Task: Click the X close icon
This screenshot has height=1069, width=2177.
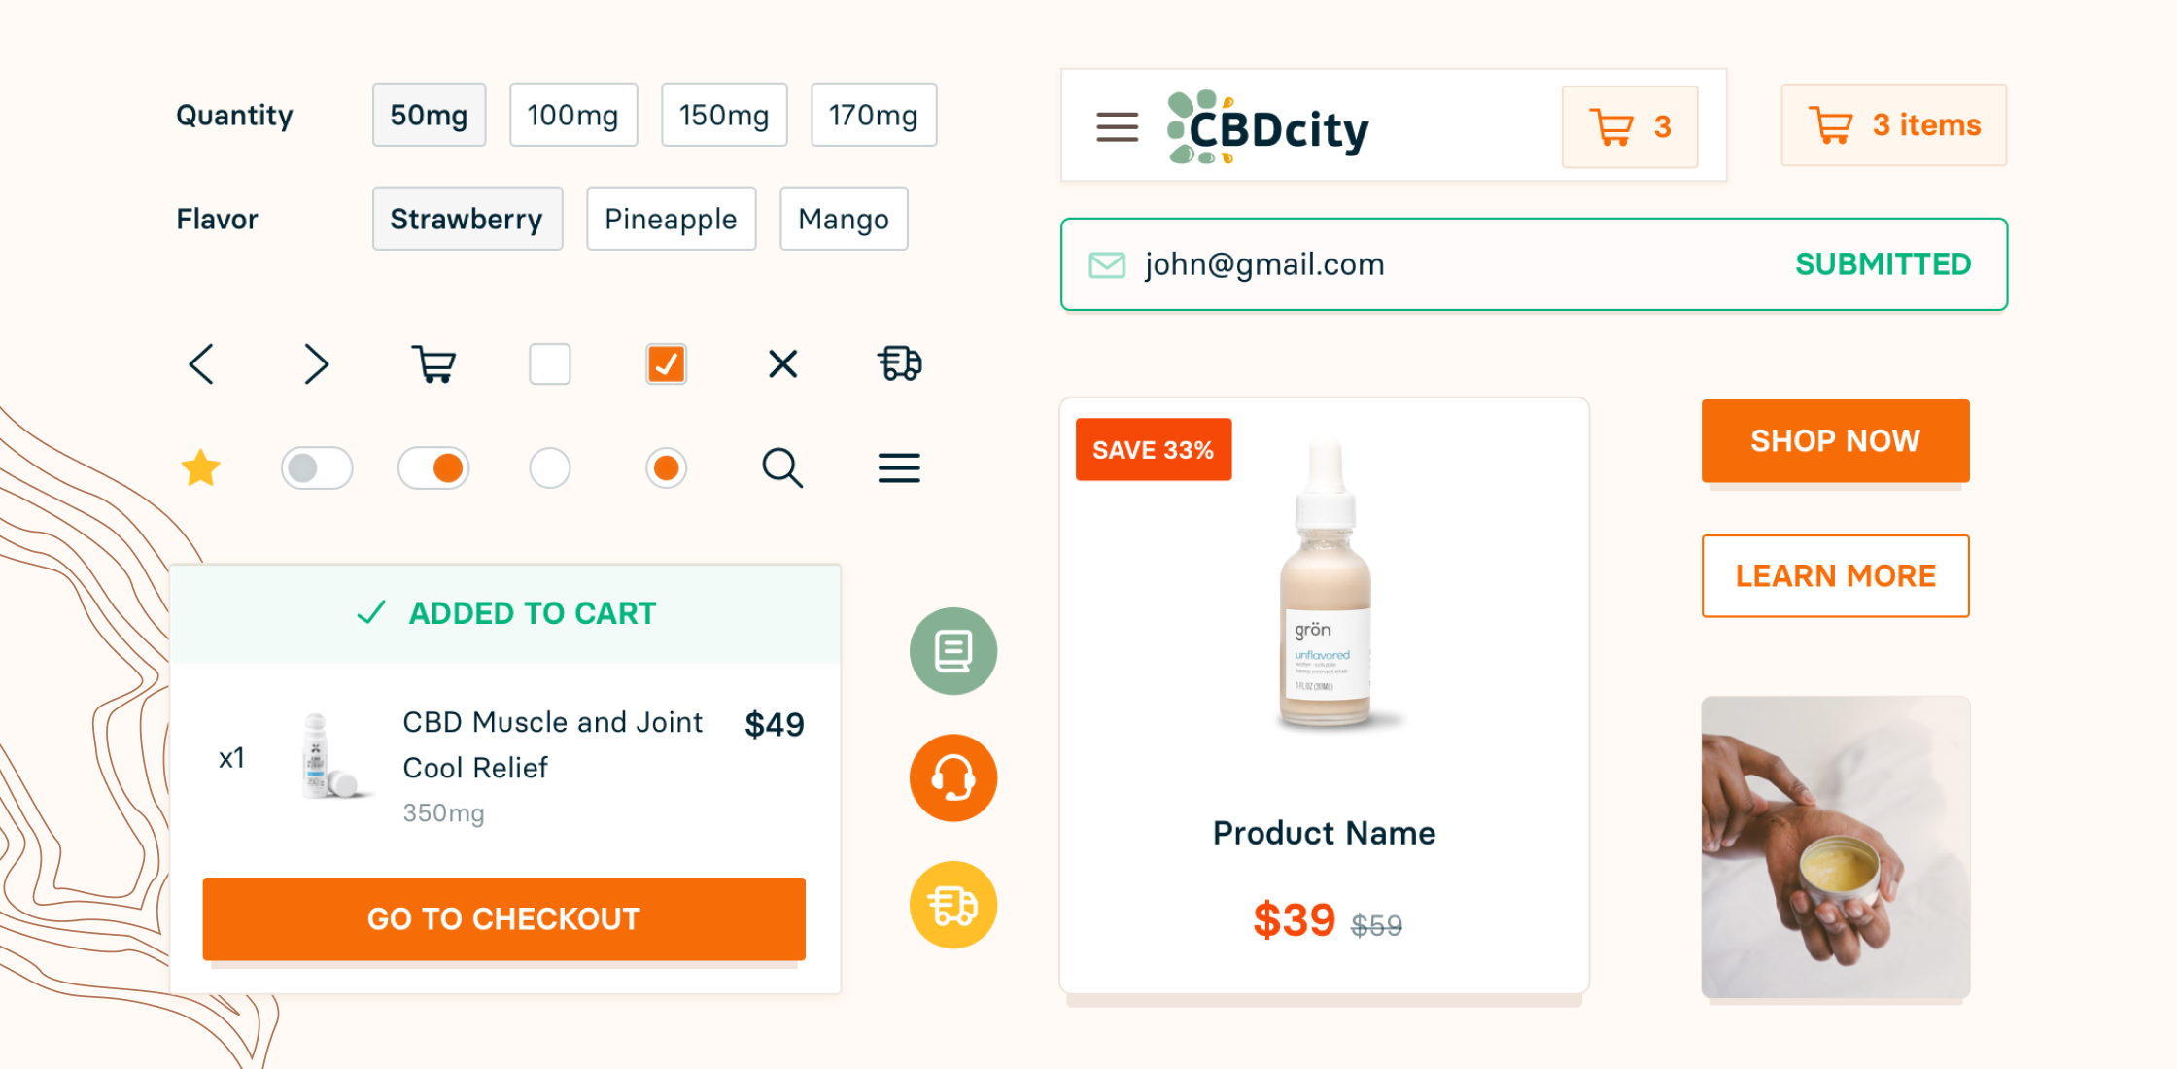Action: click(782, 364)
